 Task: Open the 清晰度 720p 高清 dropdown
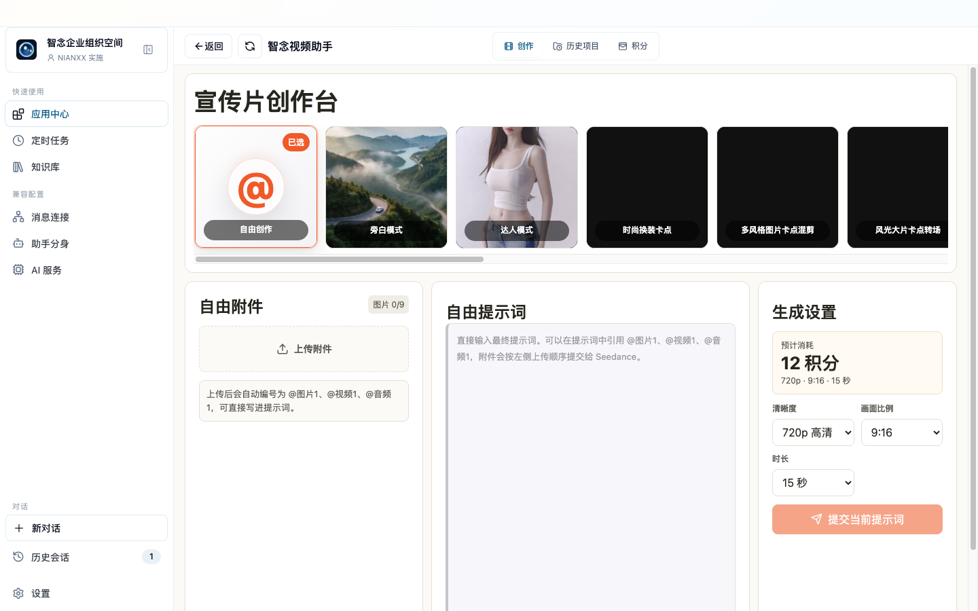(x=813, y=432)
